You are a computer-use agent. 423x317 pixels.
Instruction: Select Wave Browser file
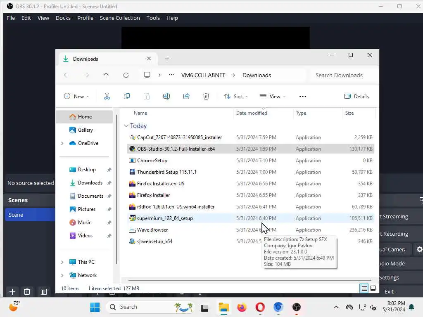click(250, 229)
